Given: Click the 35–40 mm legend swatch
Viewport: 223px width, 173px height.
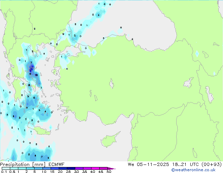Looking at the screenshot, I should 87,168.
